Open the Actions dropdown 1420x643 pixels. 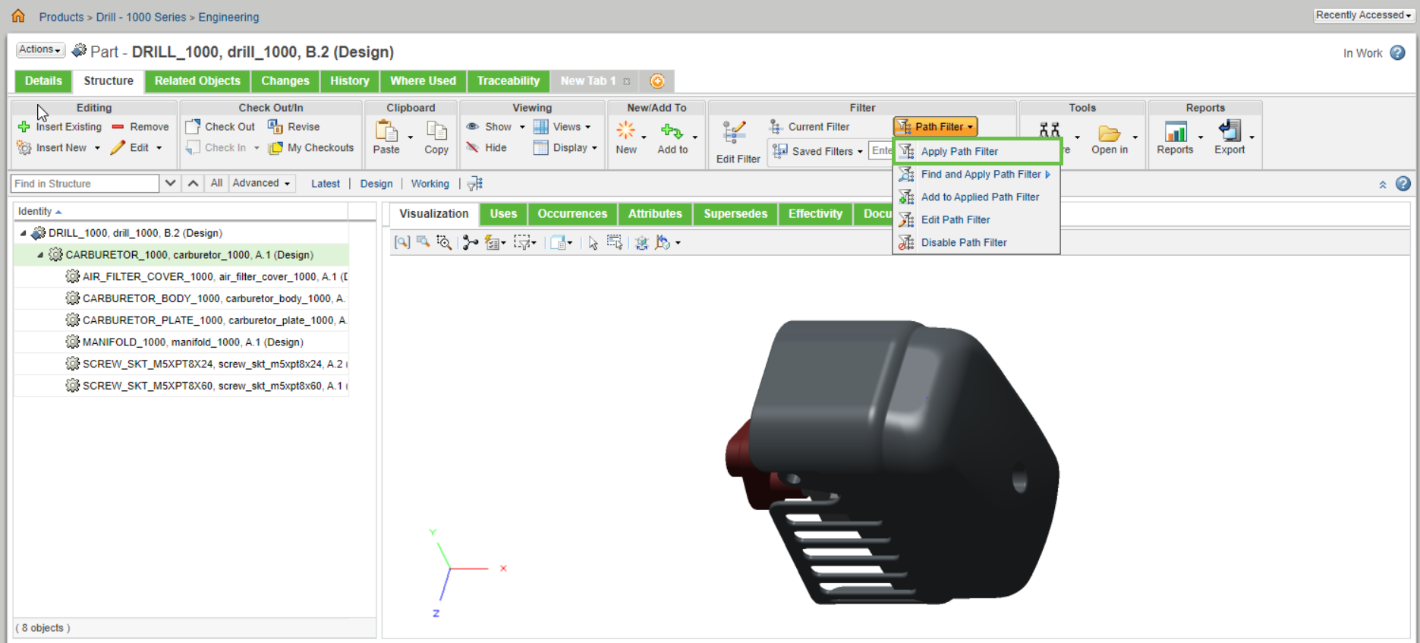[40, 49]
